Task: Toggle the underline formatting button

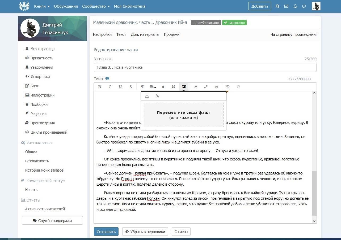Action: click(120, 87)
